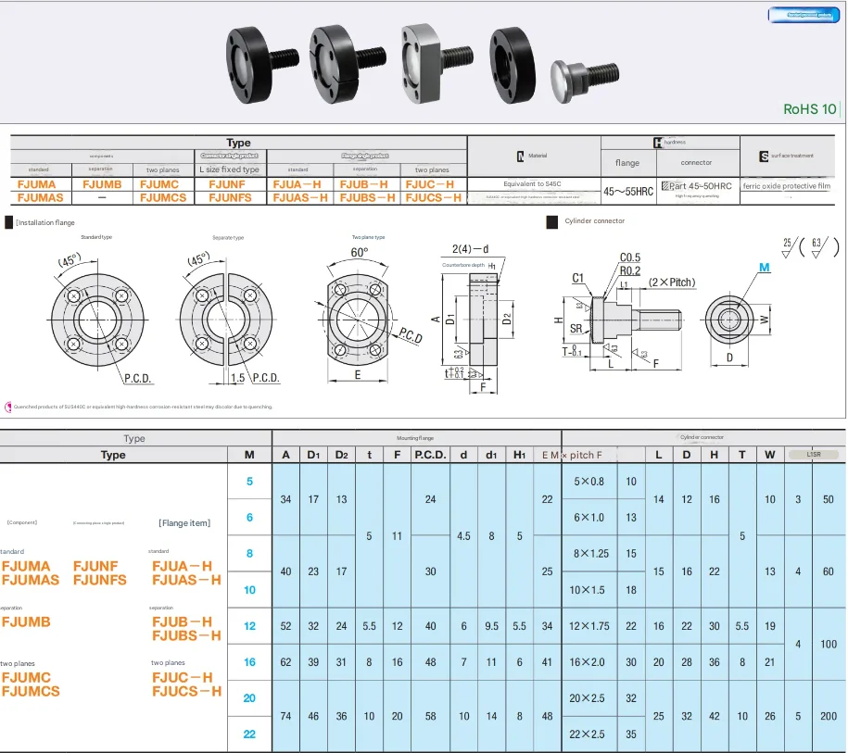Click the Mounting flange column group header
This screenshot has height=753, width=848.
pos(416,436)
